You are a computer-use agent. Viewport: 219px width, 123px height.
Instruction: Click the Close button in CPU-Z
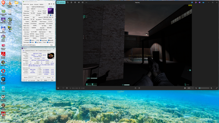click(x=52, y=80)
